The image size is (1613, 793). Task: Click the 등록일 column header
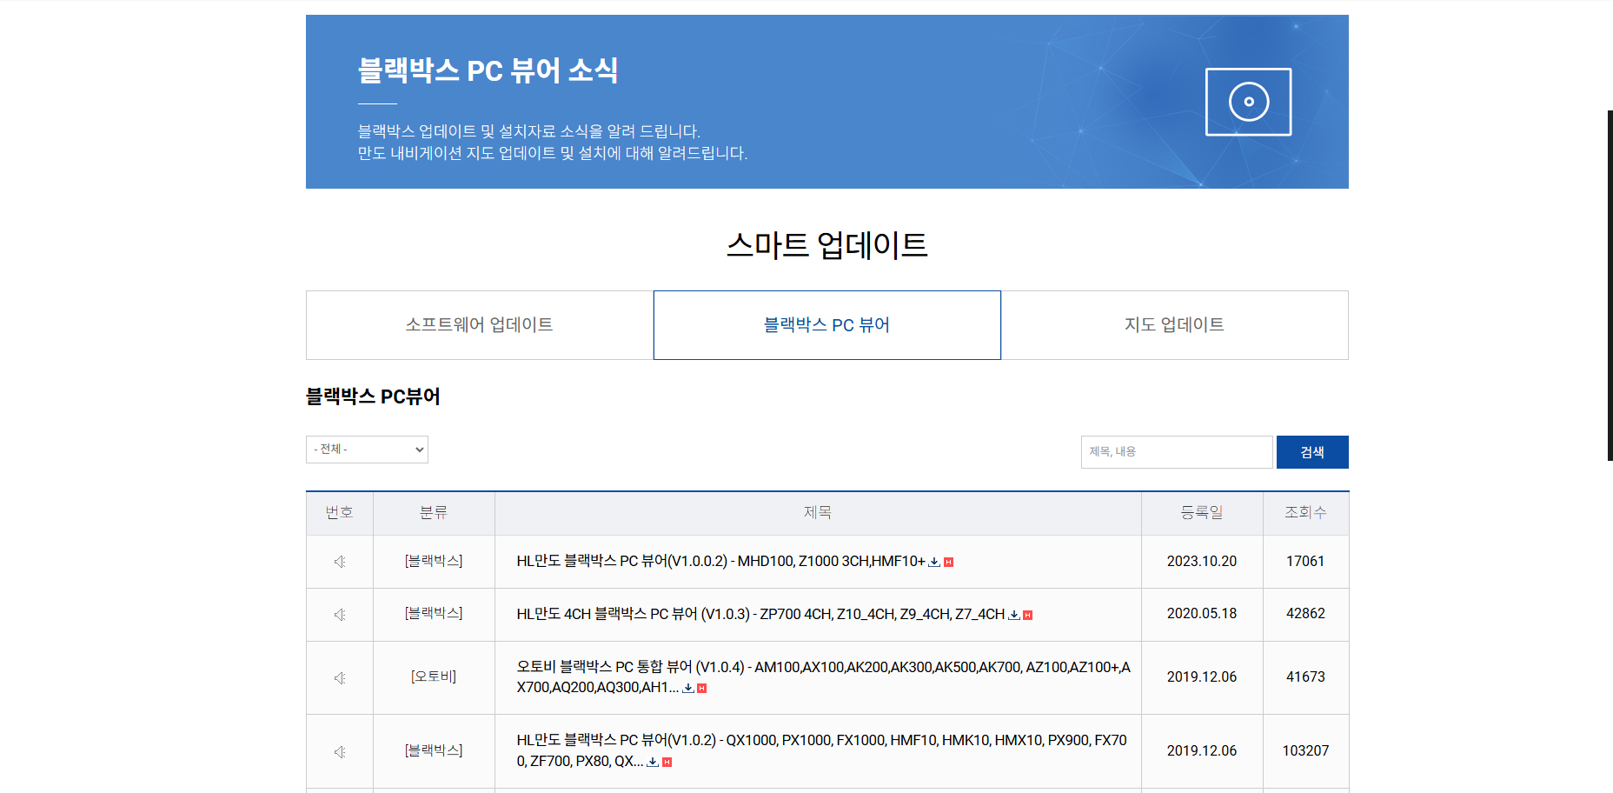pos(1202,512)
